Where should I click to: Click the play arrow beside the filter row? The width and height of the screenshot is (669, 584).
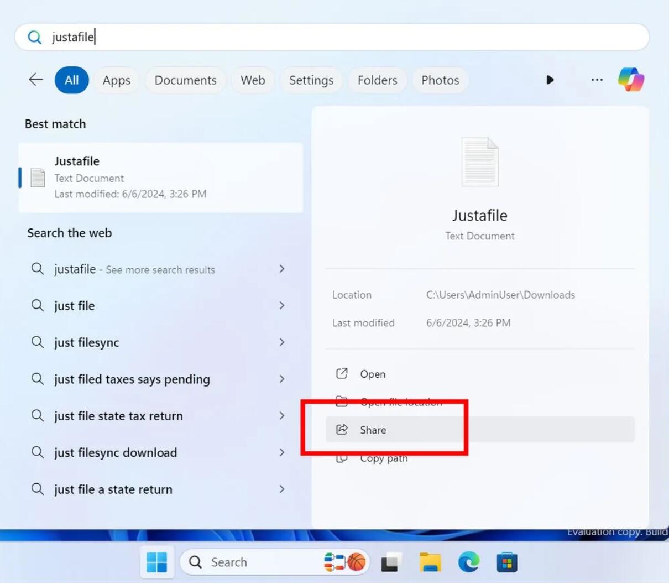click(550, 80)
